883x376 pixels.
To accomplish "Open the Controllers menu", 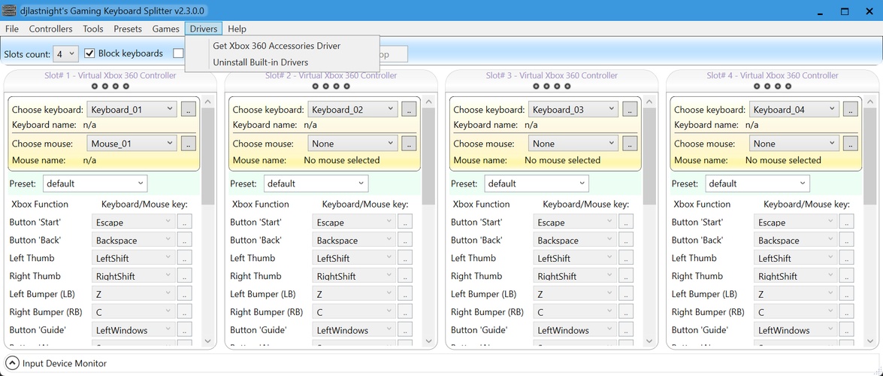I will click(x=50, y=29).
